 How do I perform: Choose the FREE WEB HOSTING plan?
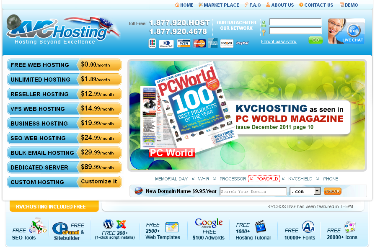point(65,65)
